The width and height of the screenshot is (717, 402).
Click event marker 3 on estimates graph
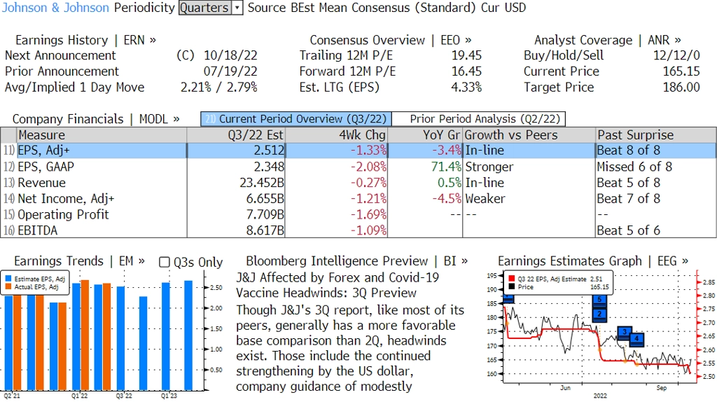pos(625,332)
